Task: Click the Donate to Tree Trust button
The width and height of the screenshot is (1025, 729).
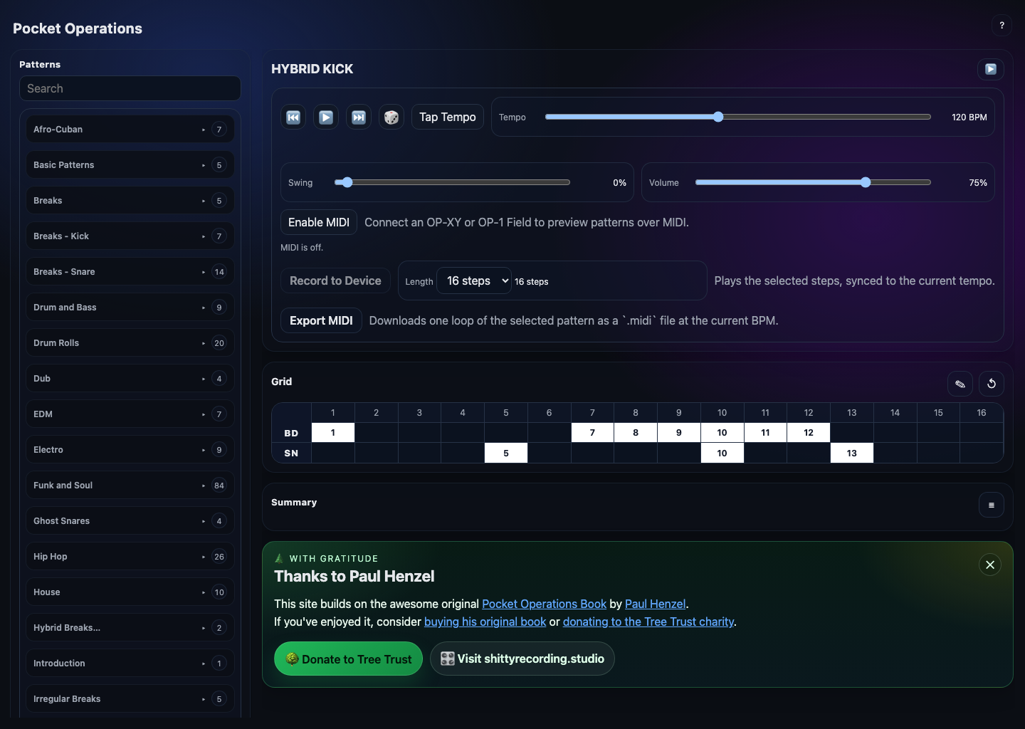Action: click(x=348, y=659)
